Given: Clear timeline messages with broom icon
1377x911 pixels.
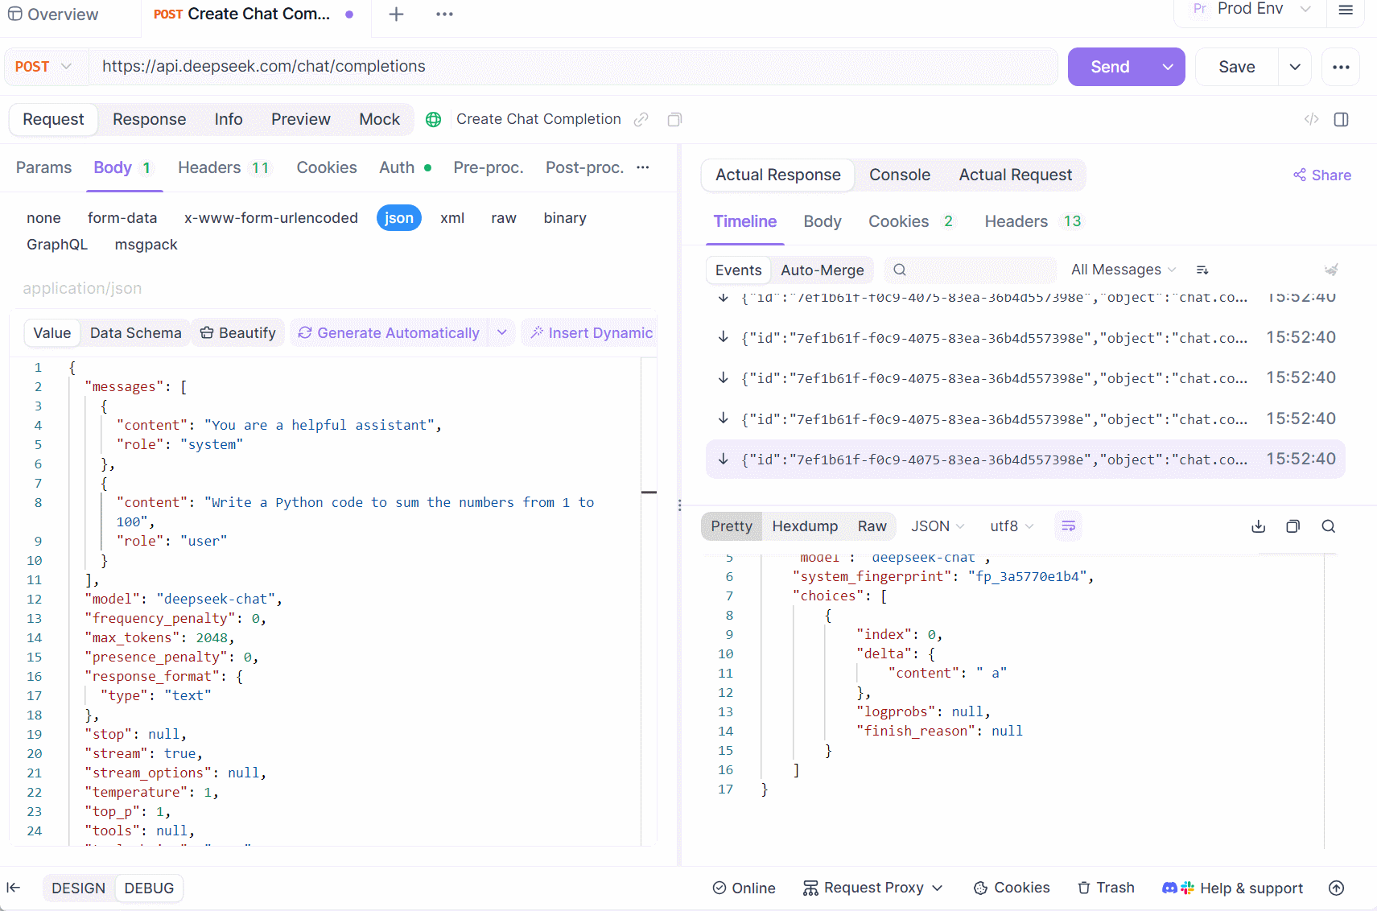Looking at the screenshot, I should 1331,270.
